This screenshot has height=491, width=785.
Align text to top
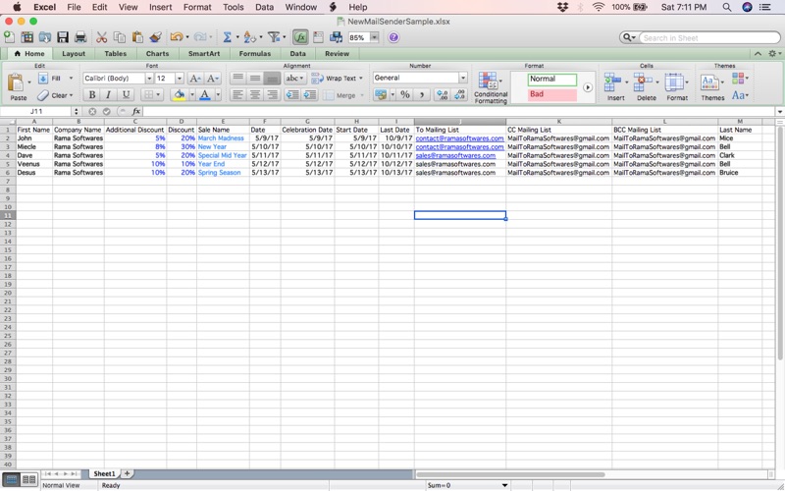point(237,79)
